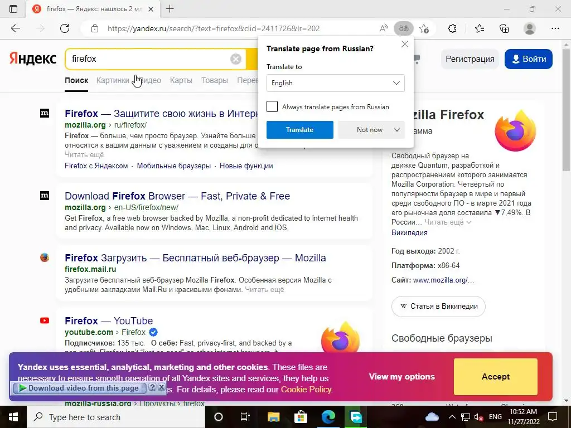The width and height of the screenshot is (571, 428).
Task: Open the Favorites list icon
Action: click(x=480, y=28)
